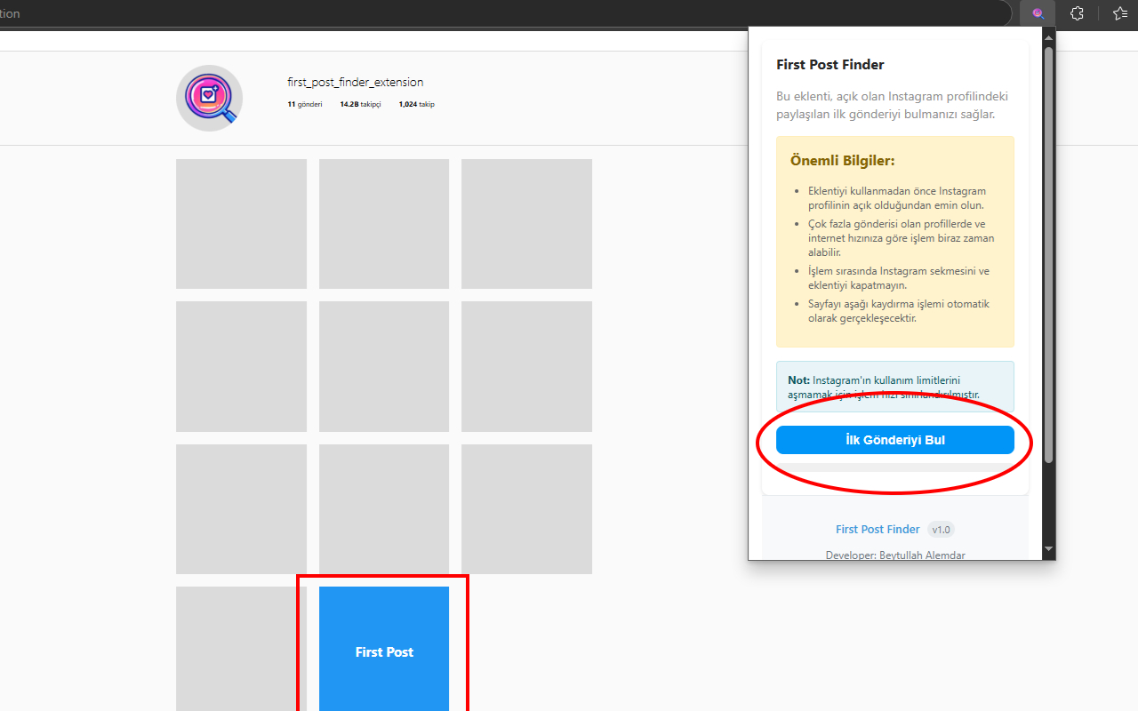Click the v1.0 version badge

(x=941, y=530)
